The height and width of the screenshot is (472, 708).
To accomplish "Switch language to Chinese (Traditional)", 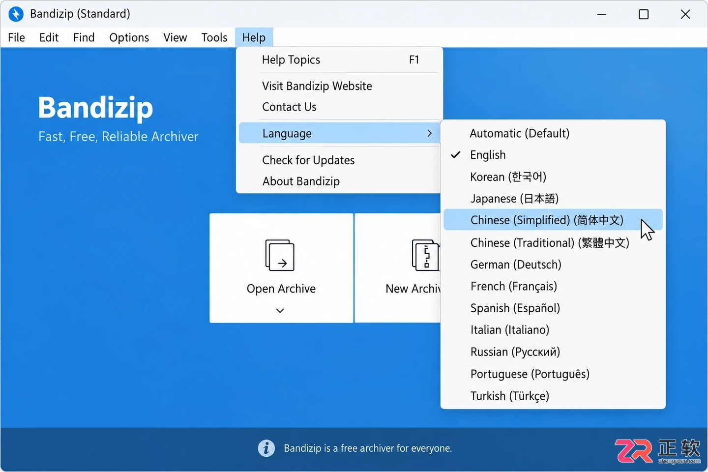I will (553, 243).
